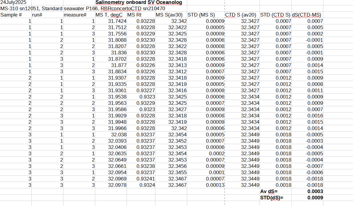Select the title cell 'Salinometry onboard SV Oceanolog'
353x206 pixels.
(139, 2)
